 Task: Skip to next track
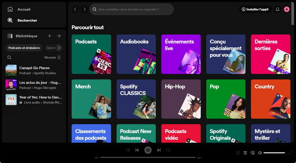point(159,150)
